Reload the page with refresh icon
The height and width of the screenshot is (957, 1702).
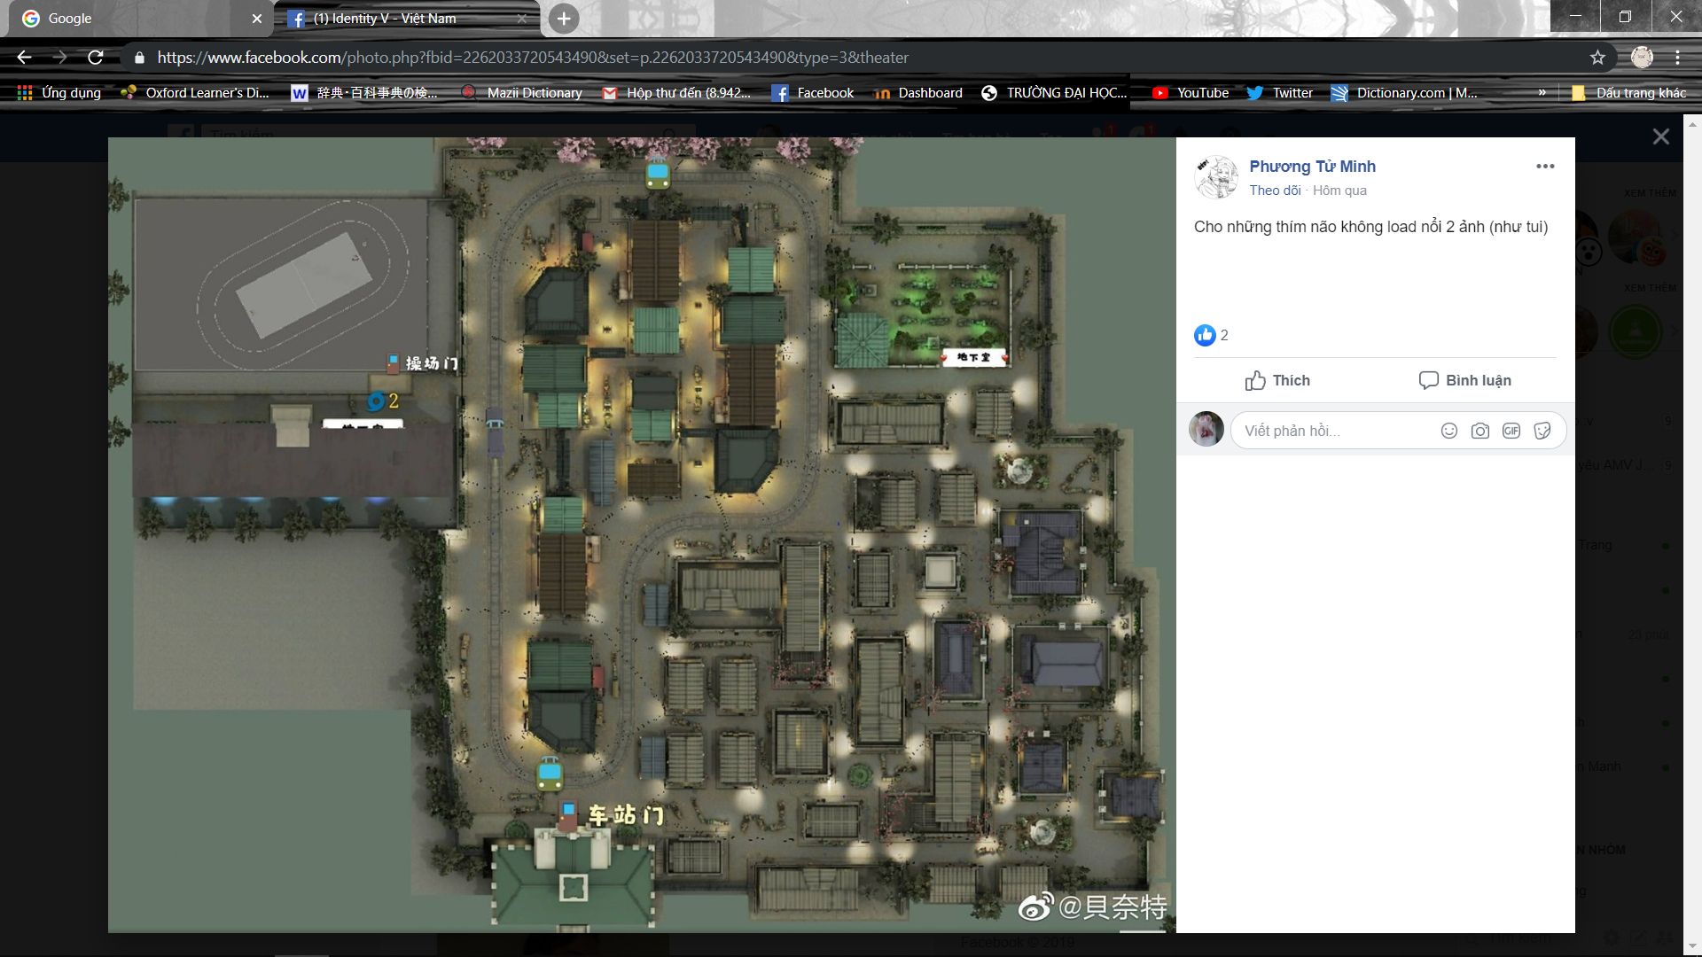96,58
